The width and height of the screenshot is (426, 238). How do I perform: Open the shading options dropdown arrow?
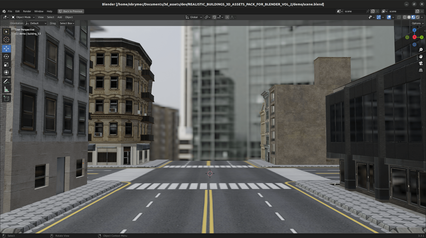click(422, 17)
